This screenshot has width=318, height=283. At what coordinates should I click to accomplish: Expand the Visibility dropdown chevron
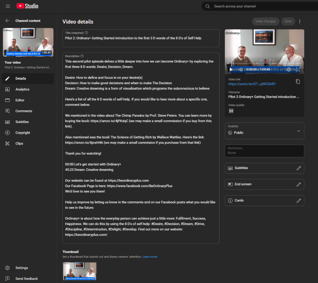298,131
